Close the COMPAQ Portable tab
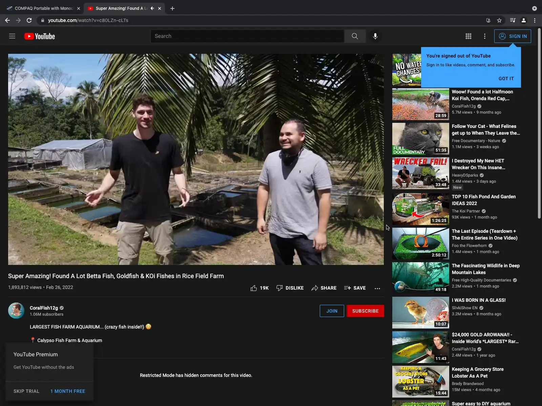 (79, 8)
